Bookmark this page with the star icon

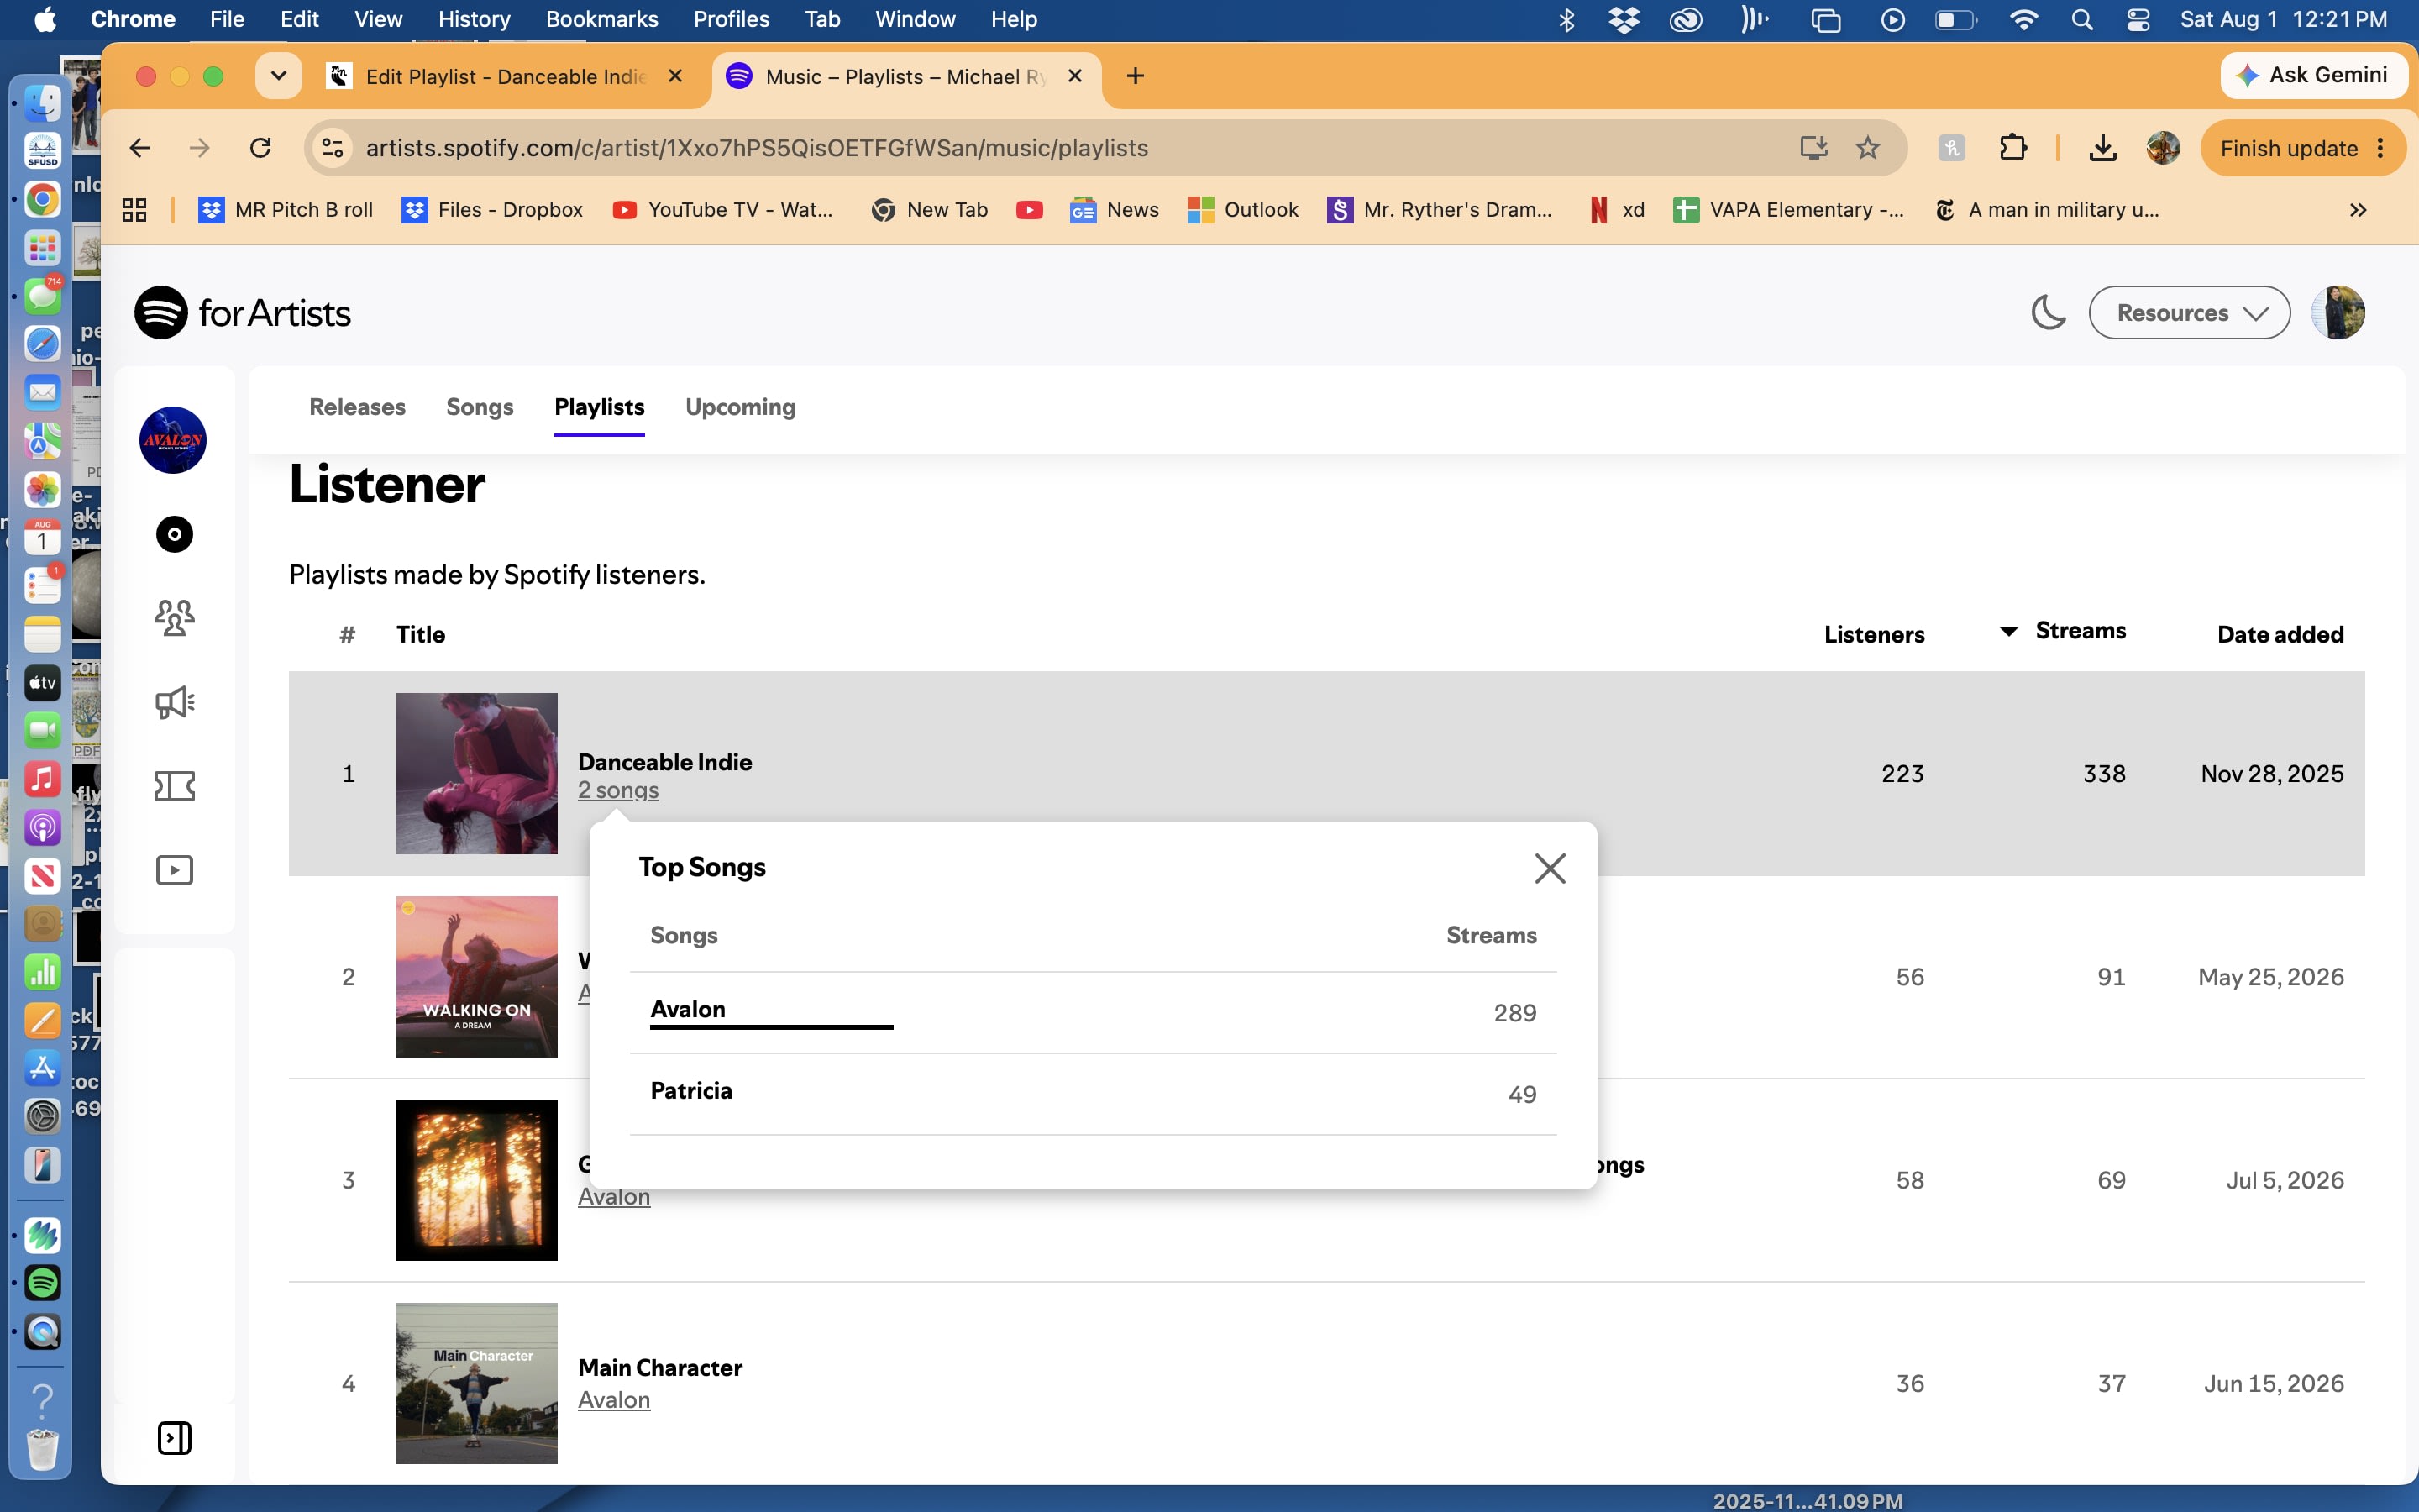[1867, 148]
